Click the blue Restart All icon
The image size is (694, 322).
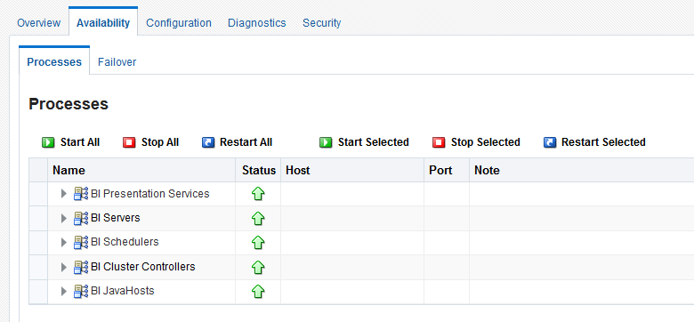click(208, 142)
